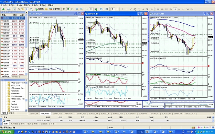The width and height of the screenshot is (215, 134).
Task: Open the 图表(C) Charts menu
Action: 26,5
